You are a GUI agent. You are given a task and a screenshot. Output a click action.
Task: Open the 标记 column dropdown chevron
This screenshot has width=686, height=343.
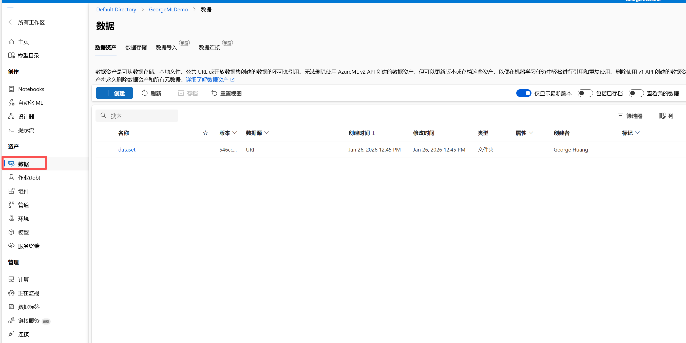pos(637,133)
